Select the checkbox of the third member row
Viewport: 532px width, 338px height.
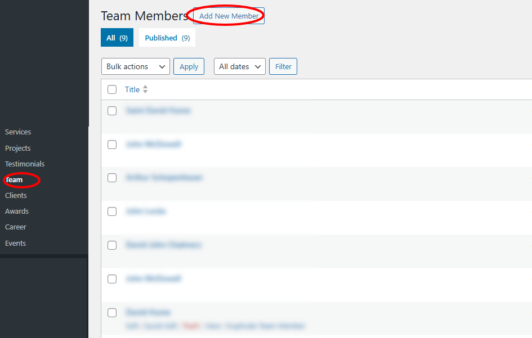pos(112,178)
